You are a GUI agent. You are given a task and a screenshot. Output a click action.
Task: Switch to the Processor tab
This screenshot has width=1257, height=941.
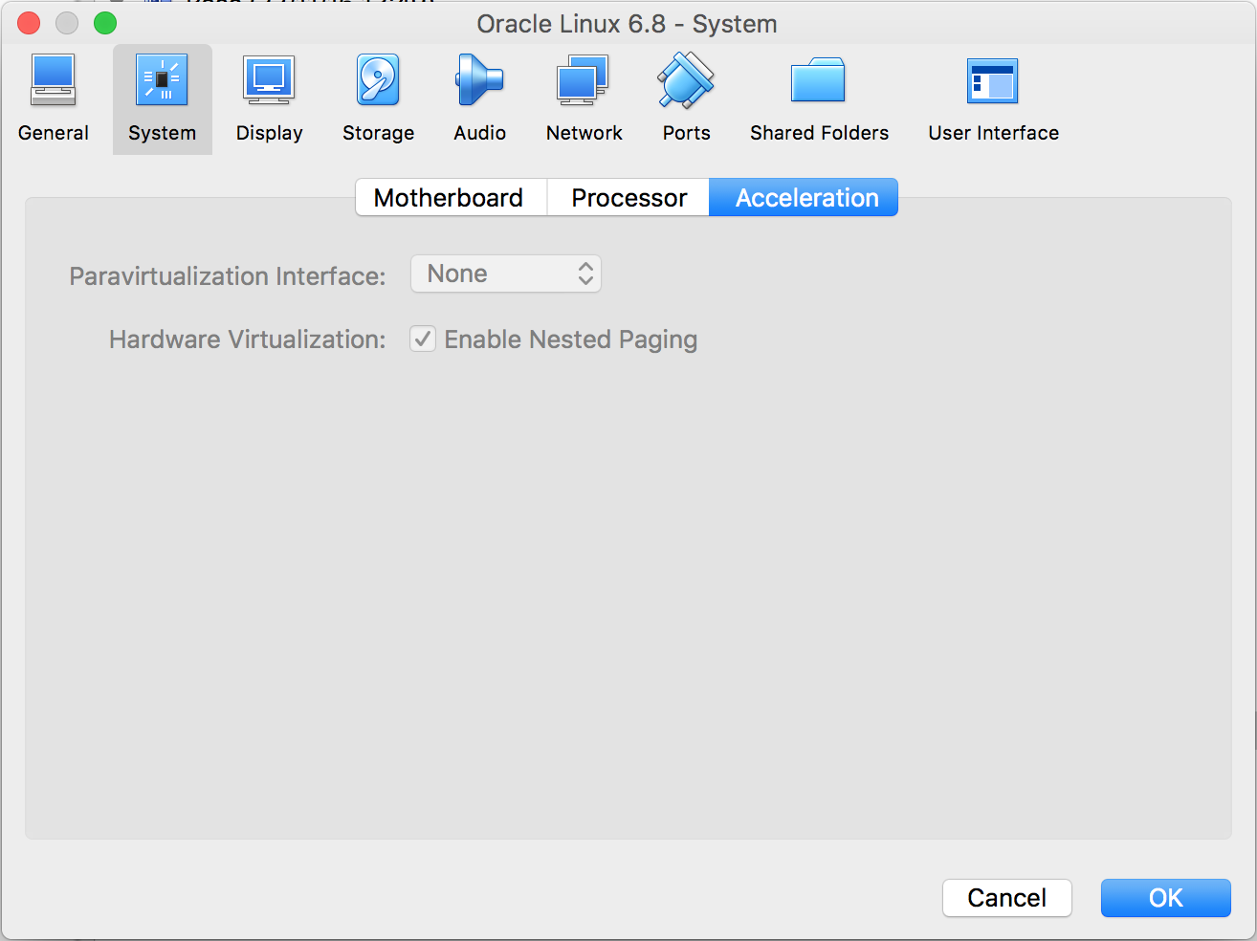point(628,197)
